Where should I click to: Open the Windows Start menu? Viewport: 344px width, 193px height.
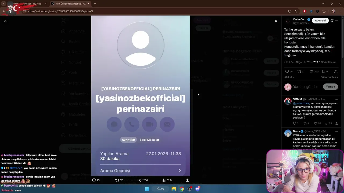coord(147,189)
